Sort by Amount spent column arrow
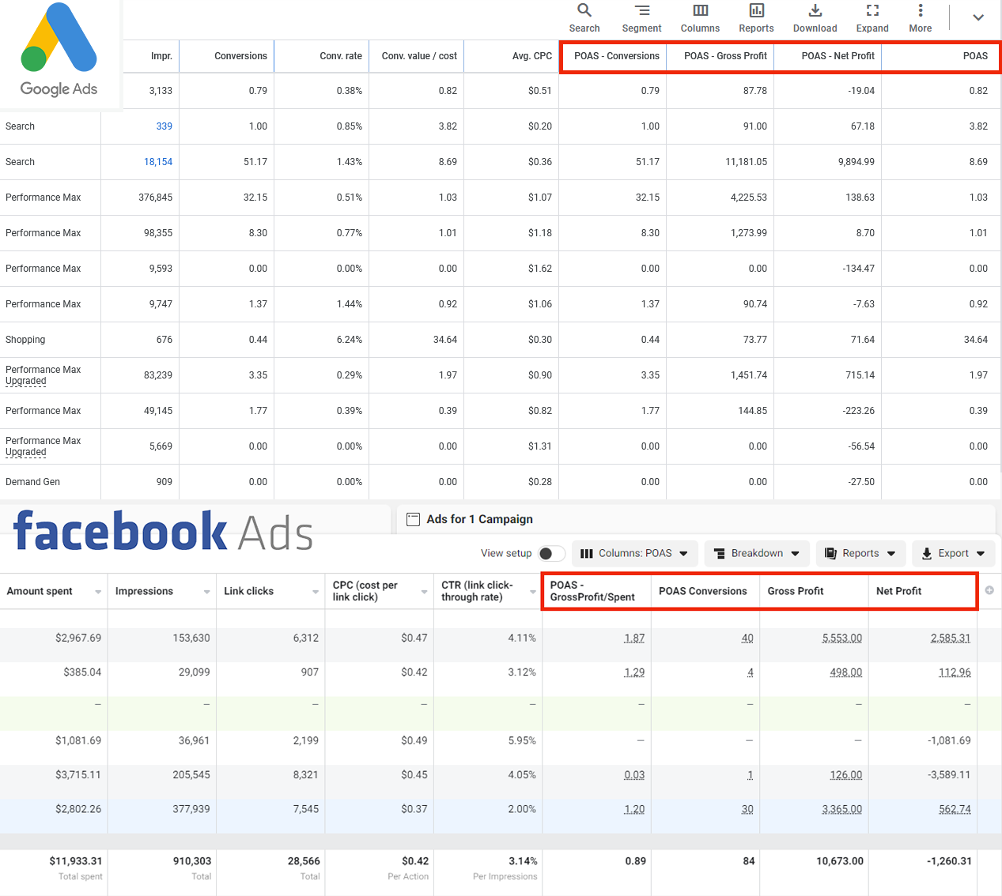This screenshot has height=896, width=1002. (98, 592)
